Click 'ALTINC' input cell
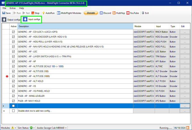 [x=162, y=66]
